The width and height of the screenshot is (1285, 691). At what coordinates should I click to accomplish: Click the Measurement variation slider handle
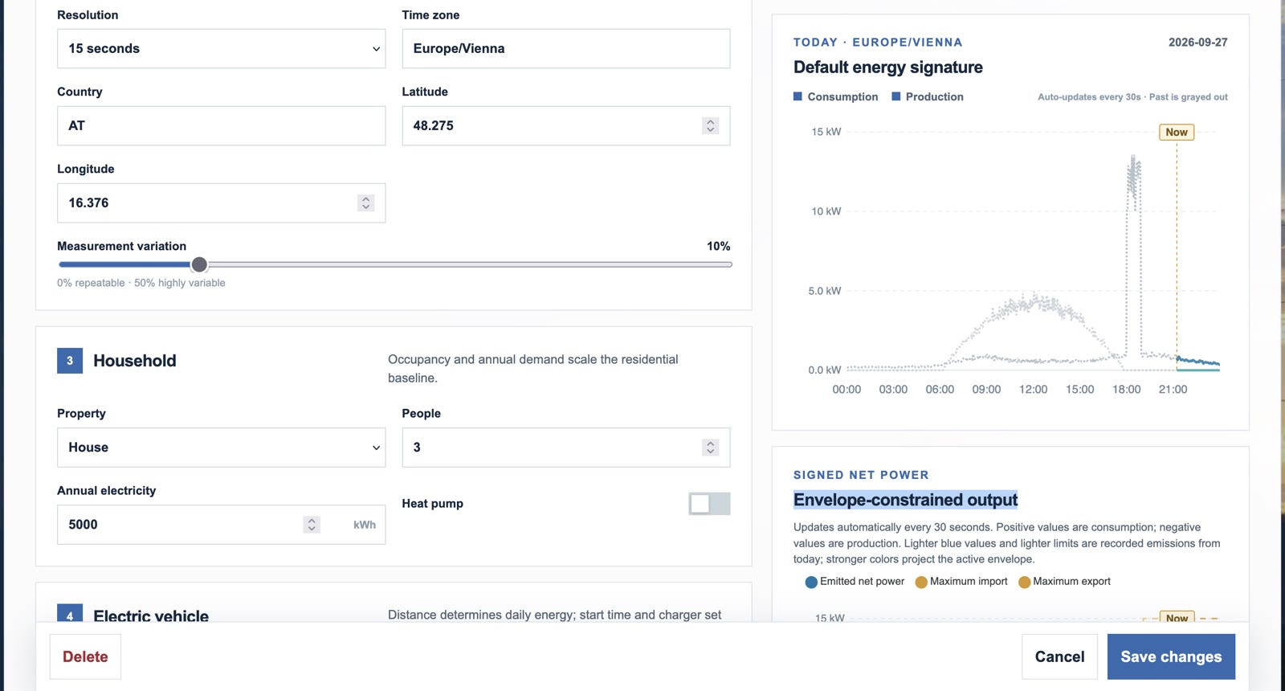click(x=199, y=264)
